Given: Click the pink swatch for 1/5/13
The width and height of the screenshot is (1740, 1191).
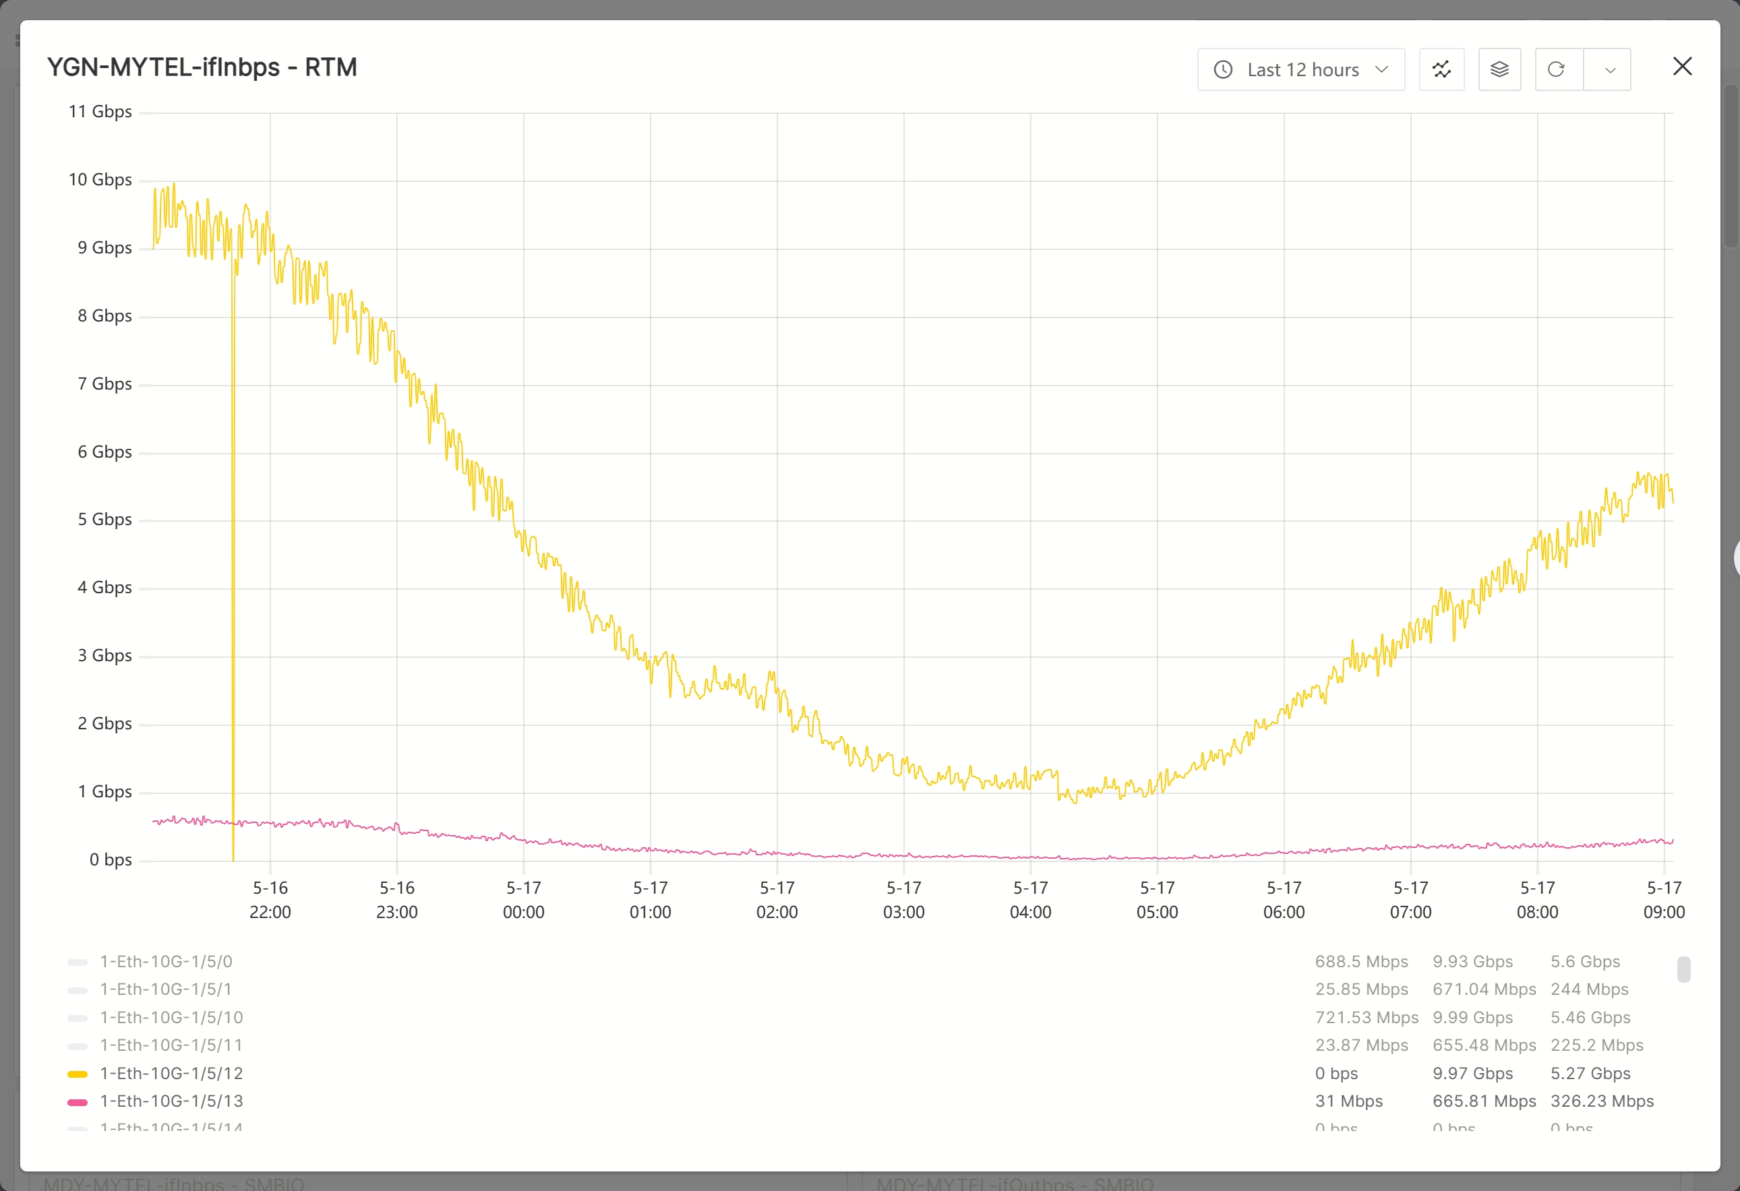Looking at the screenshot, I should 77,1102.
